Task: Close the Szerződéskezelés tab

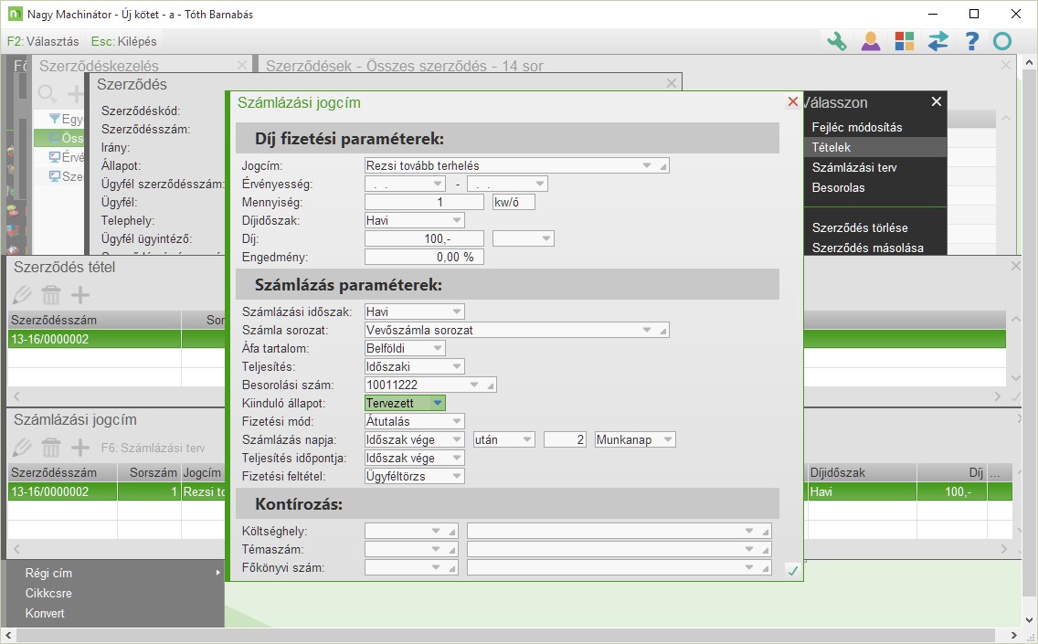Action: tap(242, 65)
